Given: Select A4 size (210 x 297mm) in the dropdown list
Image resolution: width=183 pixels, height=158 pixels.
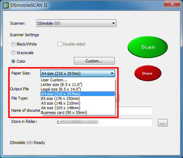Looking at the screenshot, I should point(78,94).
